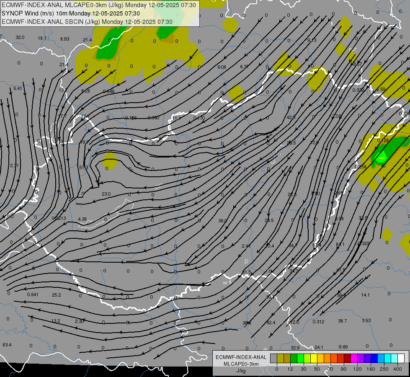Select legend tick label 120

[x=357, y=369]
